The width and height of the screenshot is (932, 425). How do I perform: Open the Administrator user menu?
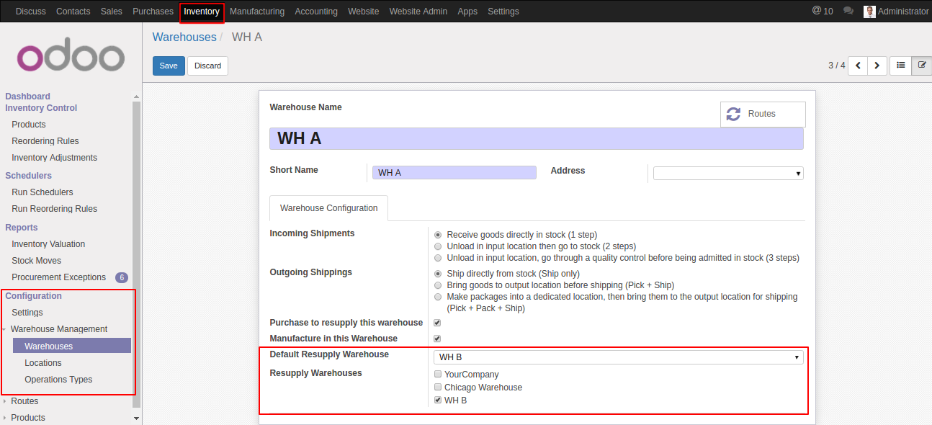click(896, 12)
